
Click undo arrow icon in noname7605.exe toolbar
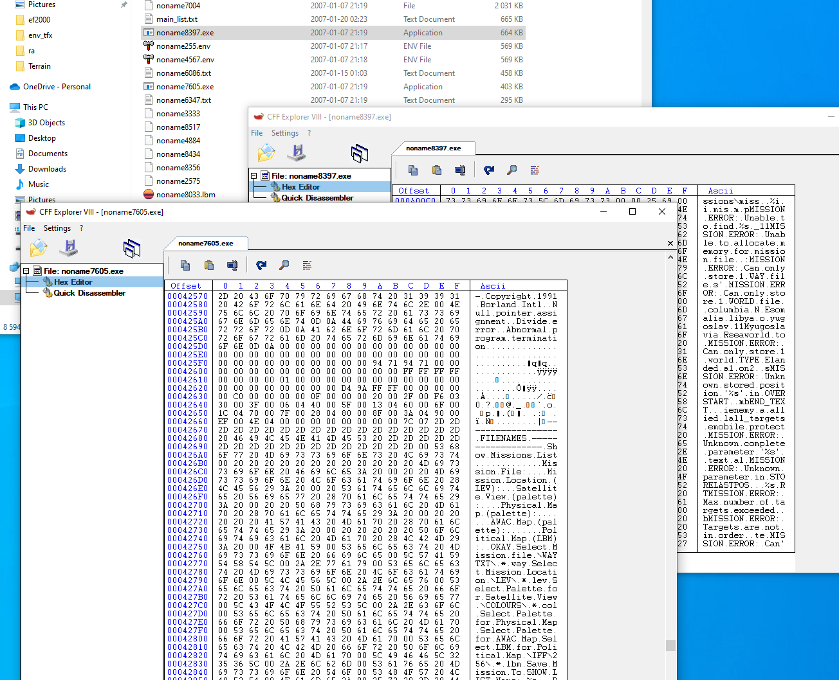(x=261, y=265)
